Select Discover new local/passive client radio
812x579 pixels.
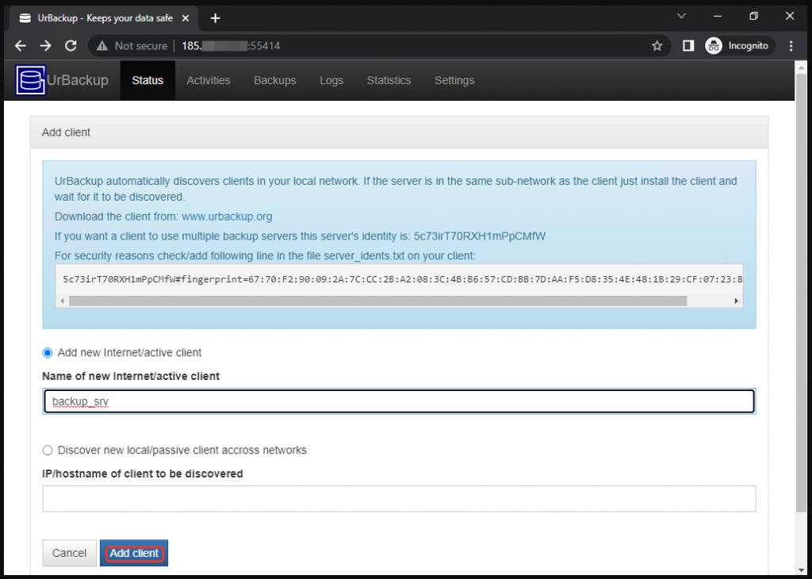coord(48,450)
